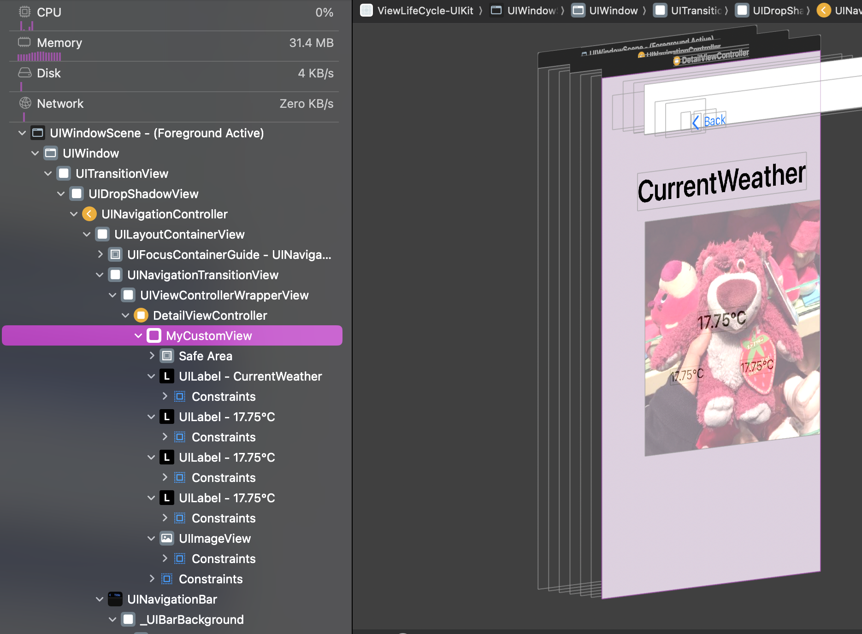Collapse the UILabel - CurrentWeather chevron
The width and height of the screenshot is (862, 634).
pyautogui.click(x=151, y=376)
